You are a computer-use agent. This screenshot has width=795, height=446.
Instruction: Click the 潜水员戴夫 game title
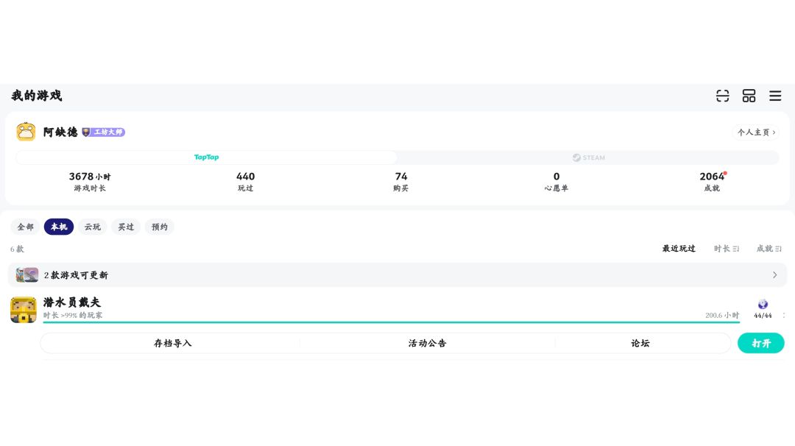point(72,302)
